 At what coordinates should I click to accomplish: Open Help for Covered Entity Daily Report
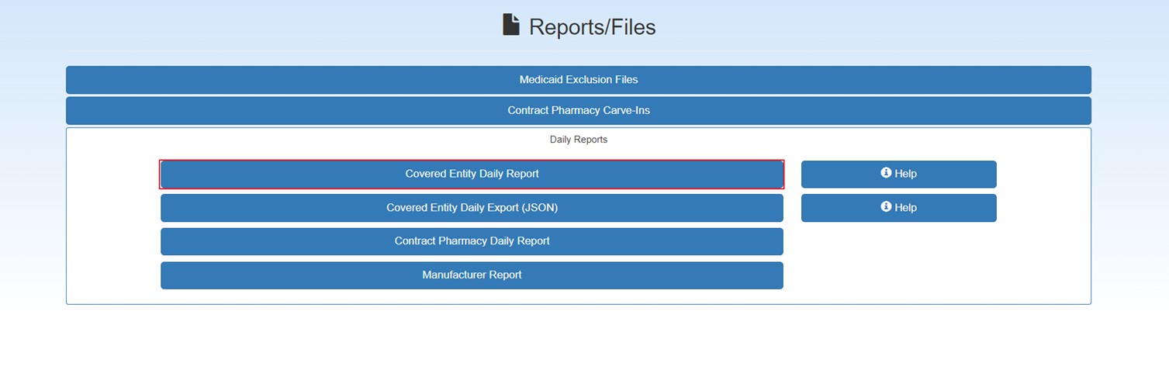click(898, 175)
